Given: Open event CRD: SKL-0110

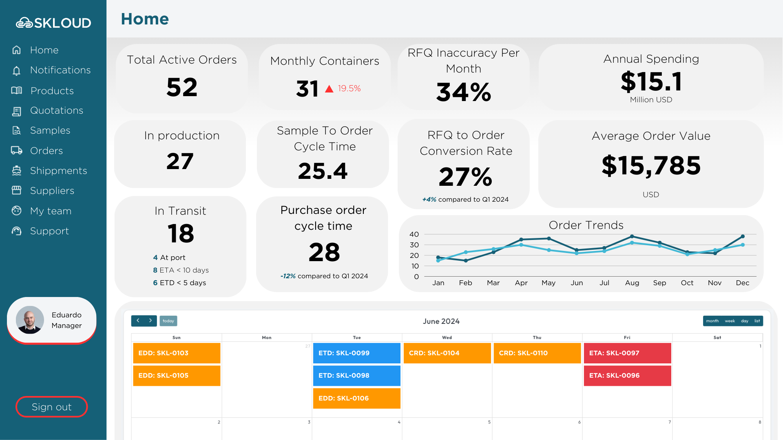Looking at the screenshot, I should coord(537,353).
